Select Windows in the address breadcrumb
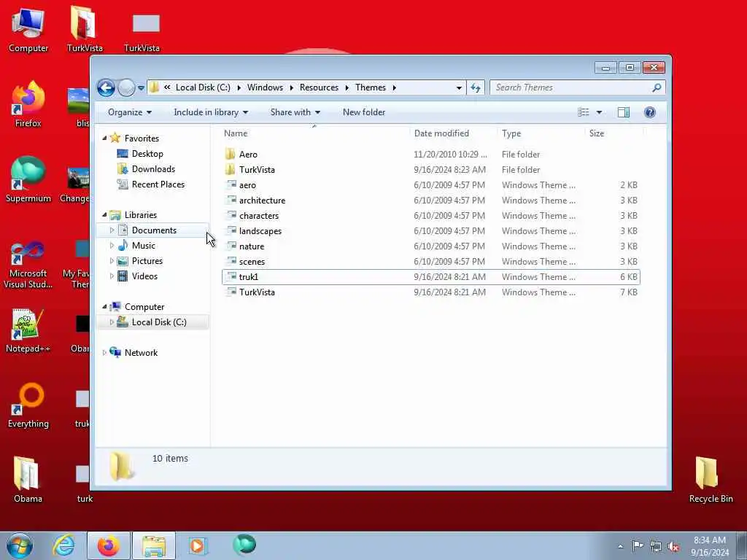The height and width of the screenshot is (560, 747). 265,87
